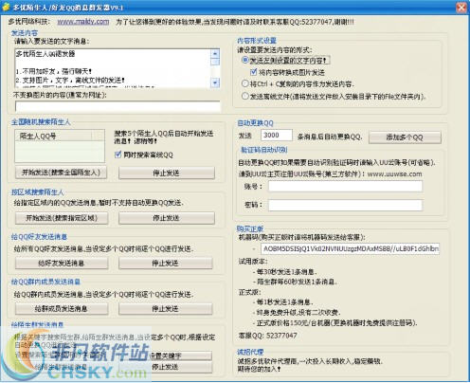
Task: Open the www.maldy.com link
Action: pos(83,22)
